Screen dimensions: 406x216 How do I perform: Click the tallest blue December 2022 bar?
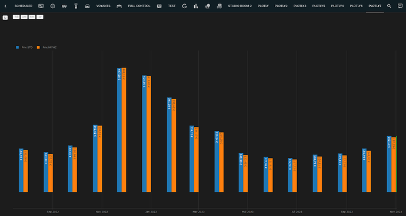click(x=119, y=130)
